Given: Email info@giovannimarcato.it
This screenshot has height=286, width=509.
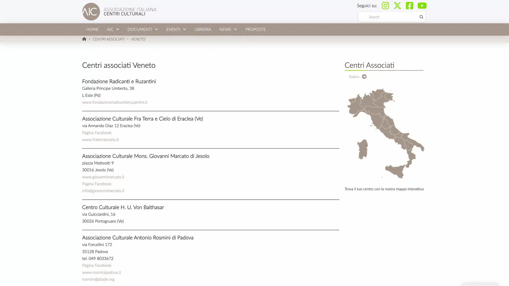Looking at the screenshot, I should (103, 191).
